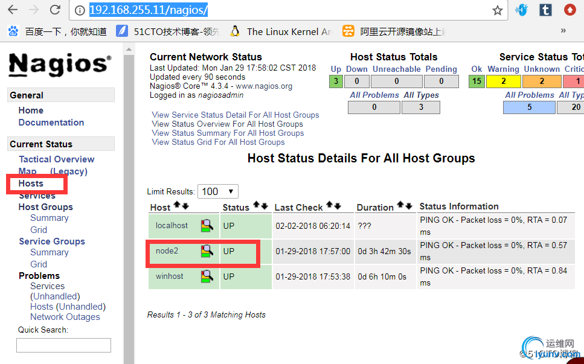Viewport: 584px width, 364px height.
Task: View service details icon for node2
Action: pos(207,251)
